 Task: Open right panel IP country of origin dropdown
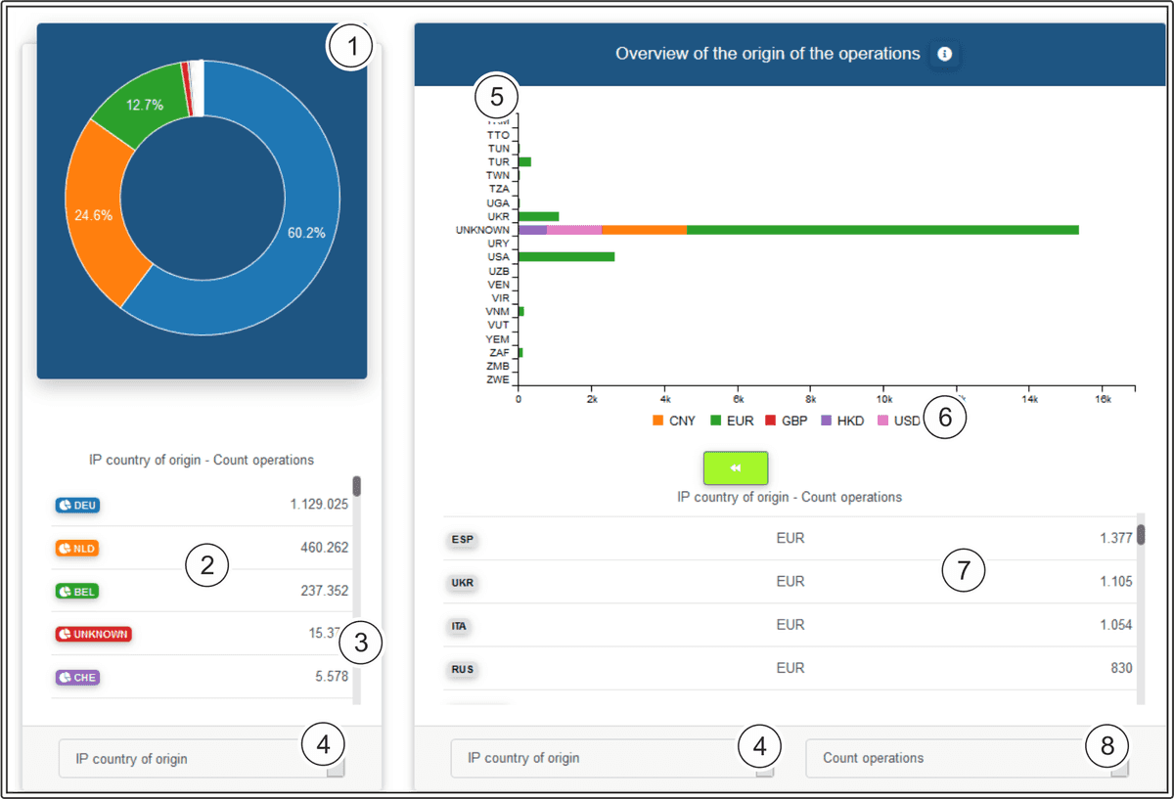point(611,759)
